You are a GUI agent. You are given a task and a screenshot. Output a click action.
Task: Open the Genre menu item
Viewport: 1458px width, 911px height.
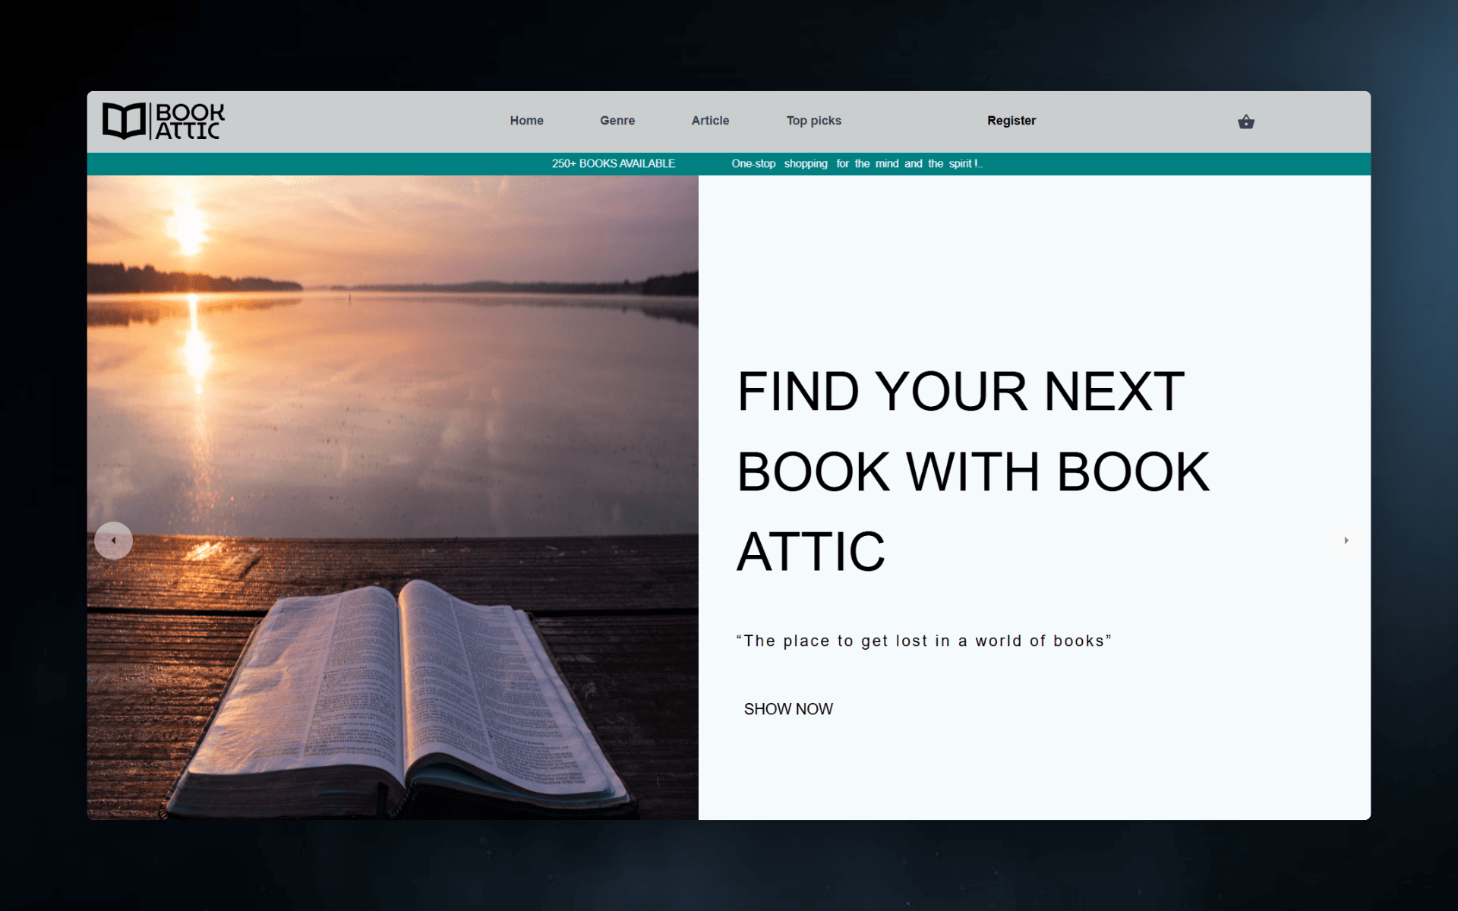click(x=617, y=121)
